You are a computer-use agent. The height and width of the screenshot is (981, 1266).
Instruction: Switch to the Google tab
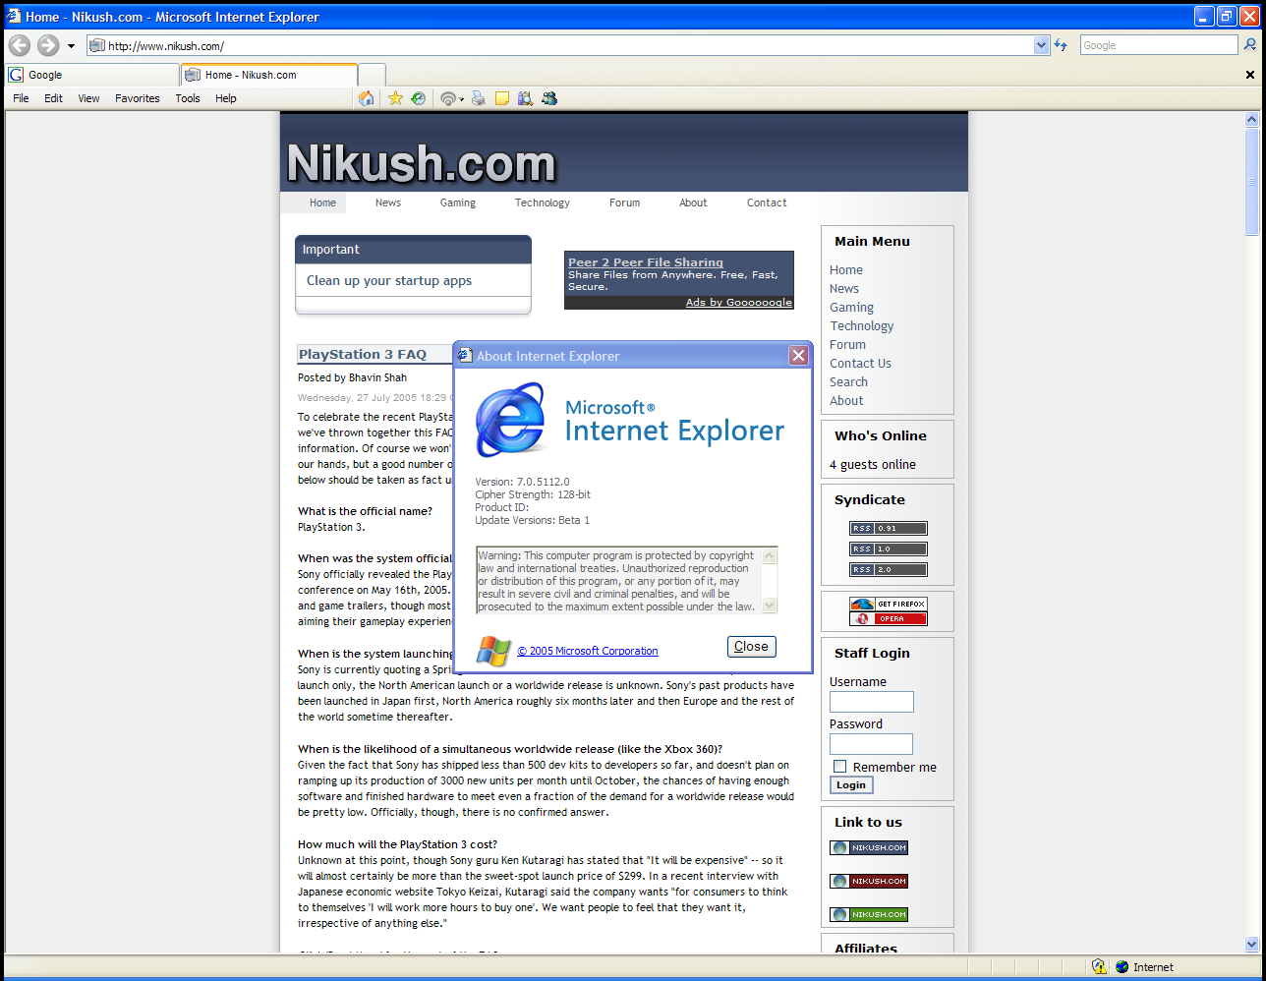[x=92, y=75]
